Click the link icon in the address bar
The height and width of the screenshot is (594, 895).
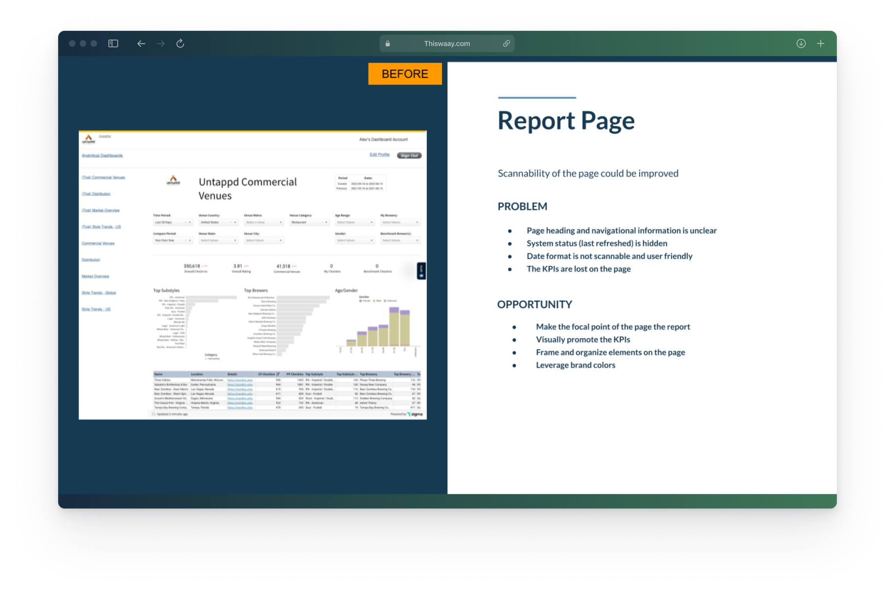coord(506,43)
